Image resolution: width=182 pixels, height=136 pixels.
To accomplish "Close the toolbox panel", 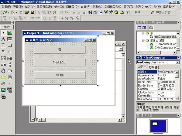I will coord(12,22).
